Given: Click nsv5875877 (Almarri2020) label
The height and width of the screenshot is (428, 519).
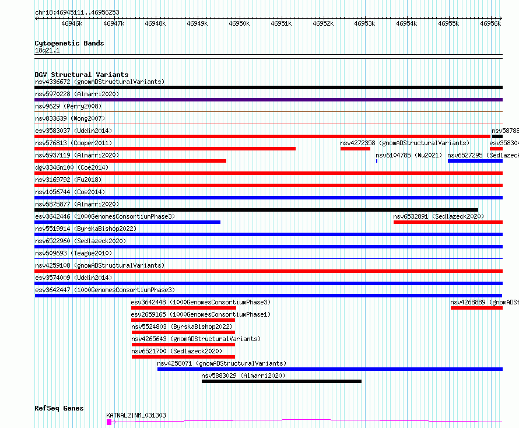Looking at the screenshot, I should [x=77, y=204].
